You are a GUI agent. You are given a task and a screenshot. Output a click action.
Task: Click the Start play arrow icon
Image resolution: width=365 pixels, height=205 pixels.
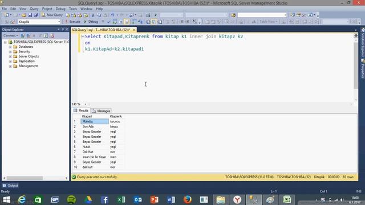pos(156,15)
